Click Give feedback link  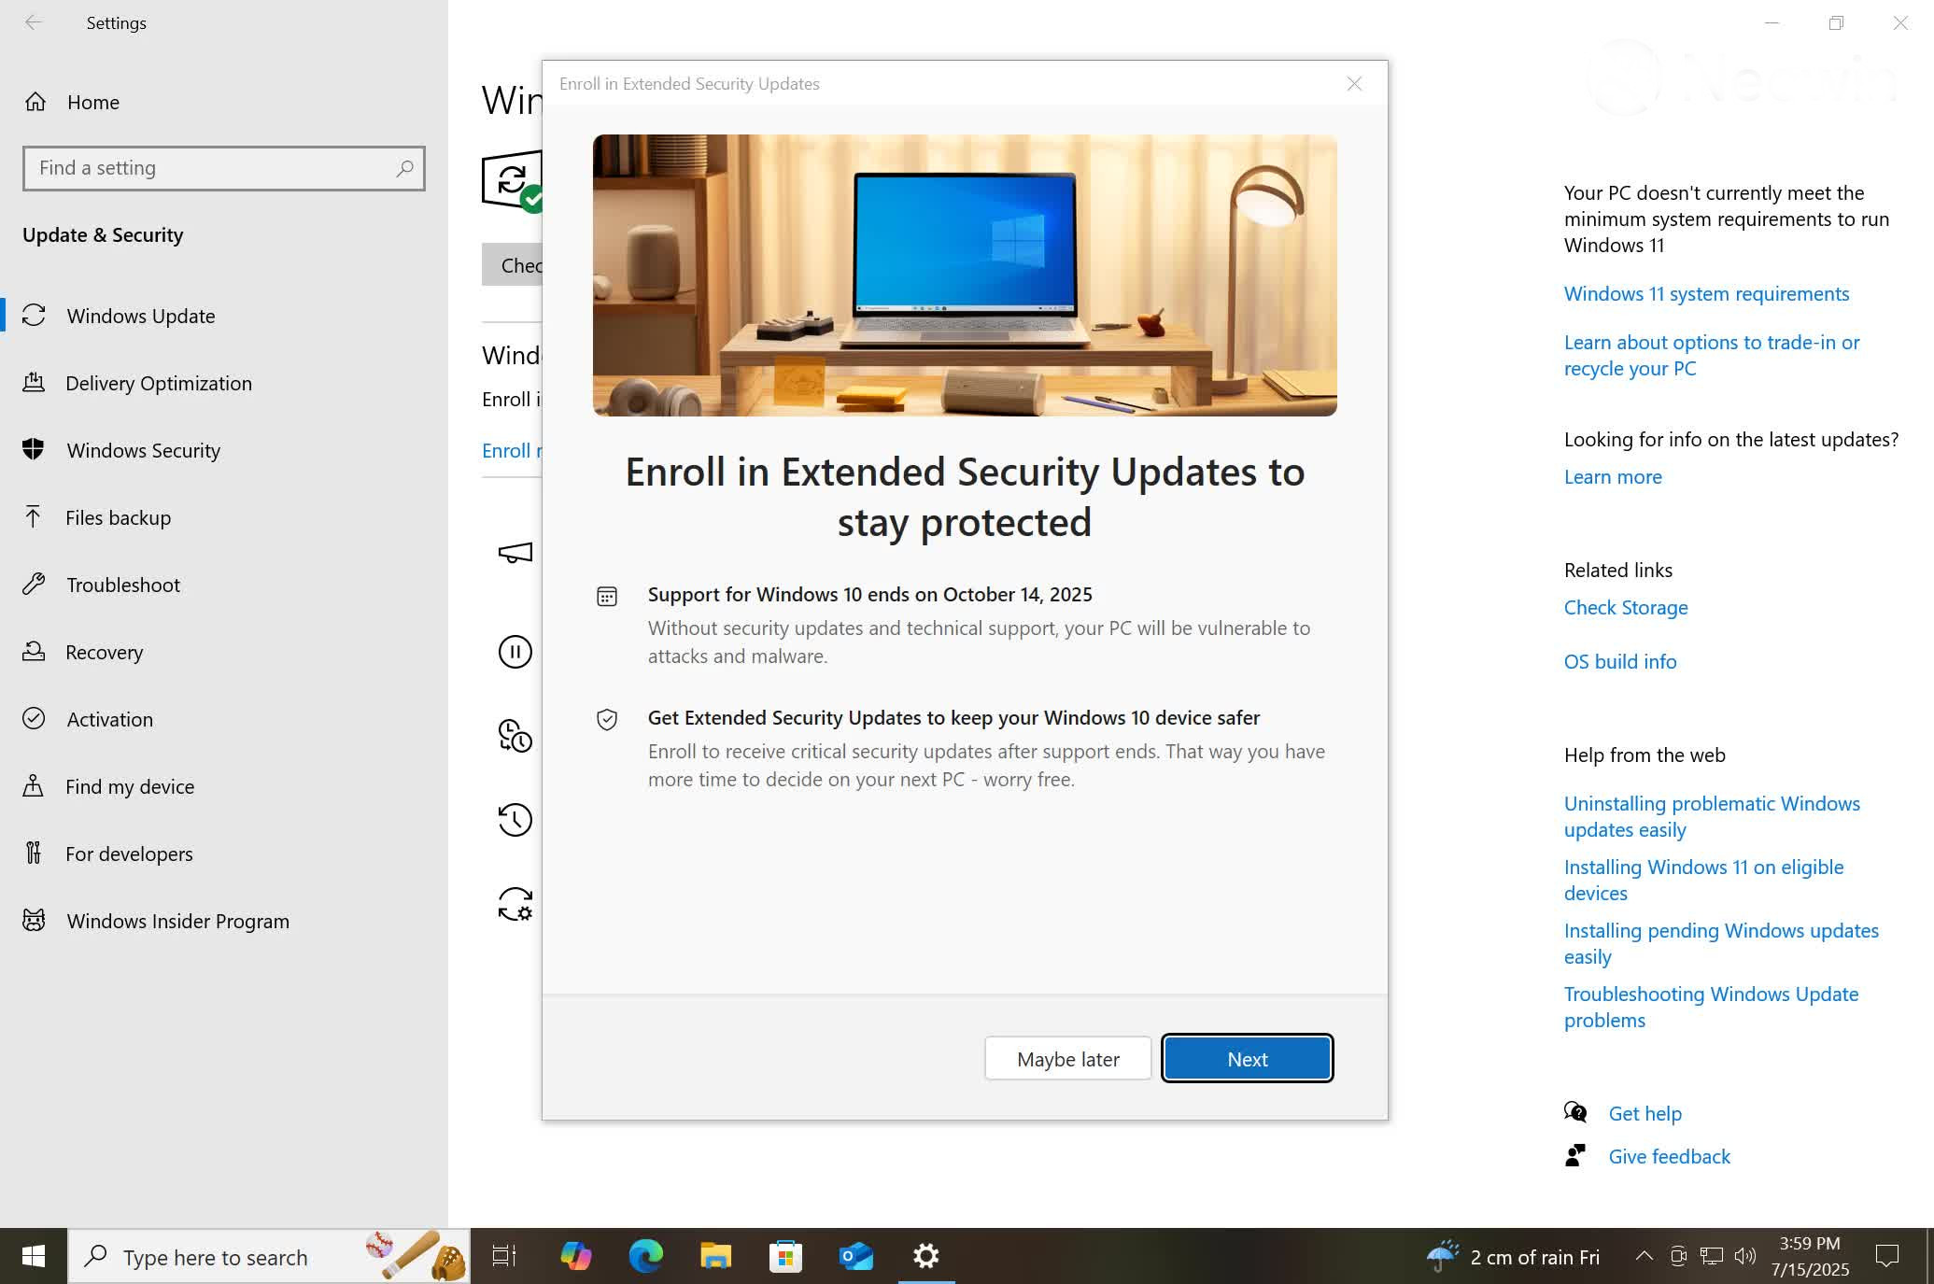tap(1669, 1156)
